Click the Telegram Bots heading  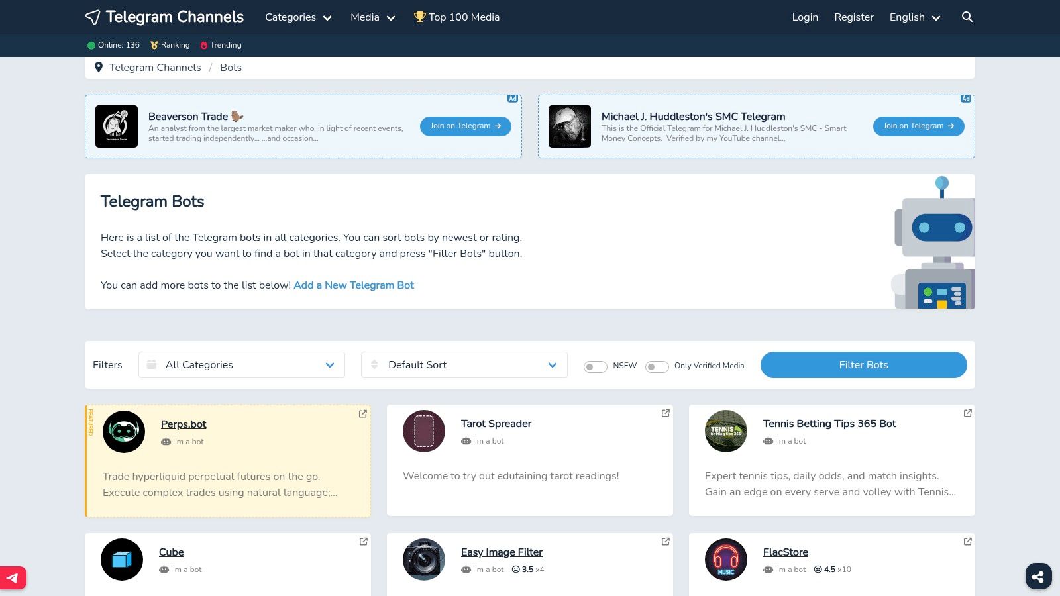coord(152,201)
